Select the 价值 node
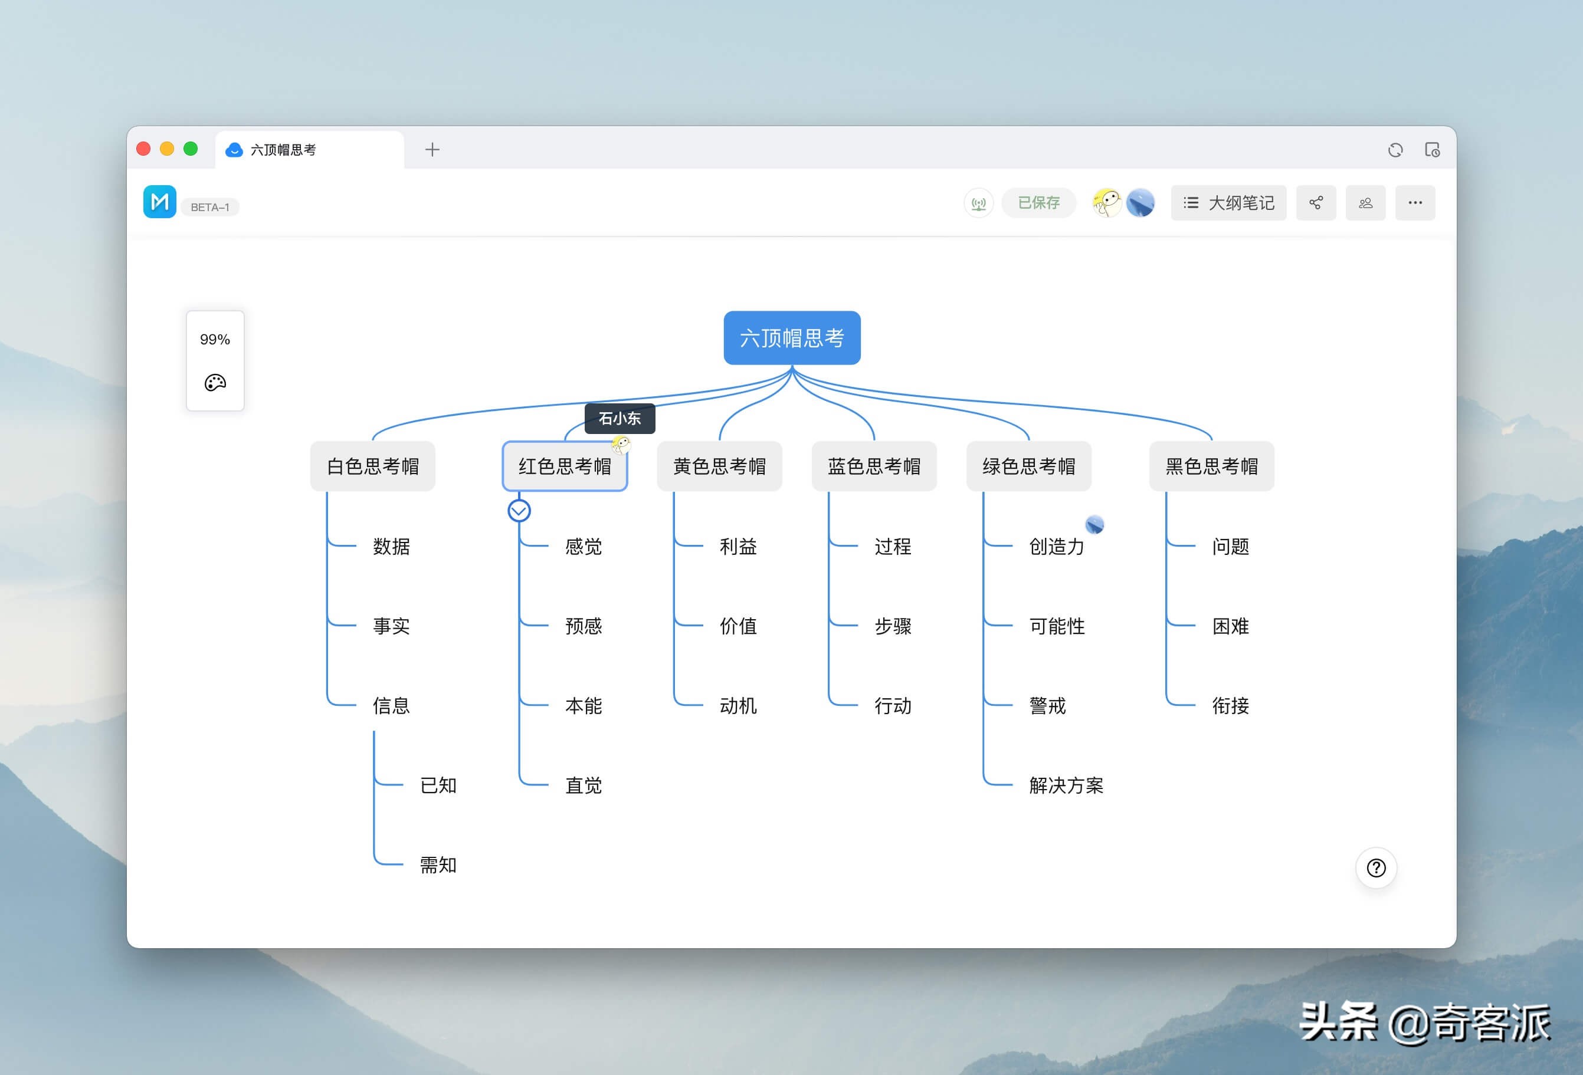Screen dimensions: 1583x1075 click(738, 626)
